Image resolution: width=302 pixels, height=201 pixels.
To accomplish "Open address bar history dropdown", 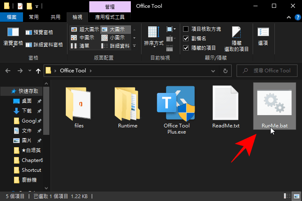I will point(213,71).
